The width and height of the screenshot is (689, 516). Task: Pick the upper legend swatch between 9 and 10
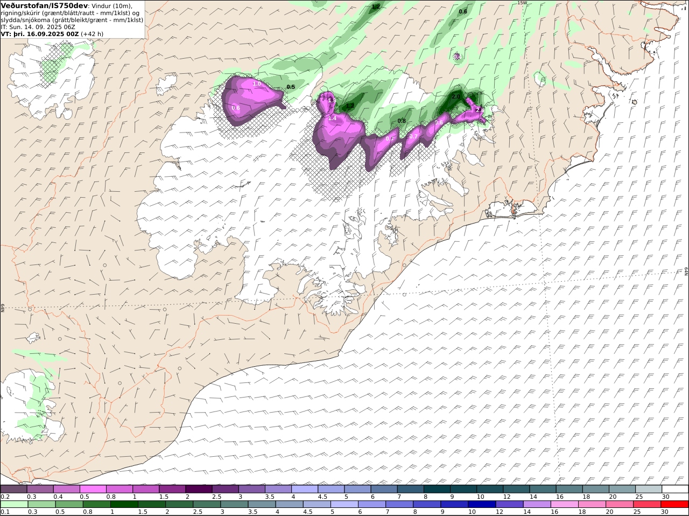click(x=463, y=489)
